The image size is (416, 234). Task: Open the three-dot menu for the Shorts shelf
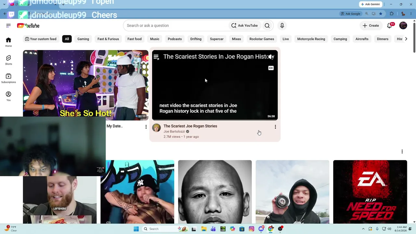[x=402, y=151]
